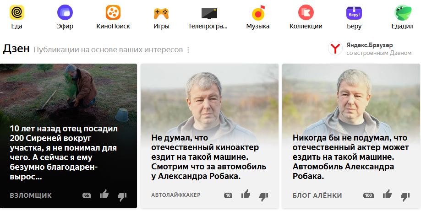Open the Еда service icon
The image size is (421, 211).
(x=17, y=12)
